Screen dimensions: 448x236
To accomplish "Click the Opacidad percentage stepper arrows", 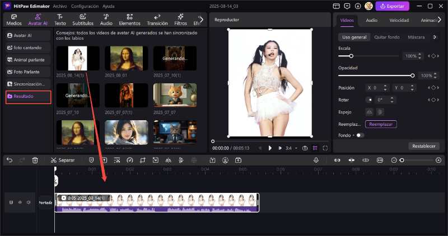I will tap(435, 75).
